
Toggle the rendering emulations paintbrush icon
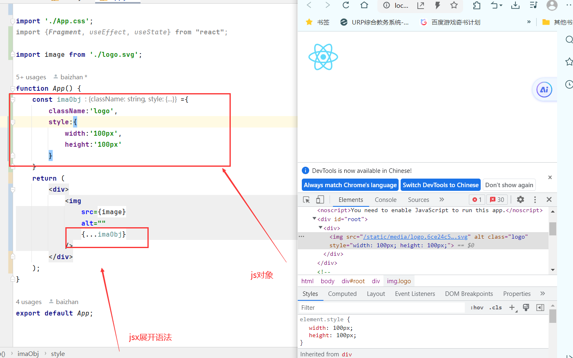point(526,308)
